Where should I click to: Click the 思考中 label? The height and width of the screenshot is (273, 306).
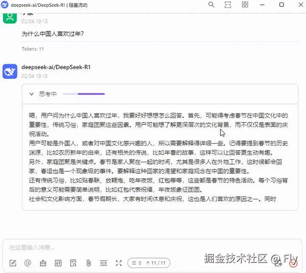click(x=48, y=94)
